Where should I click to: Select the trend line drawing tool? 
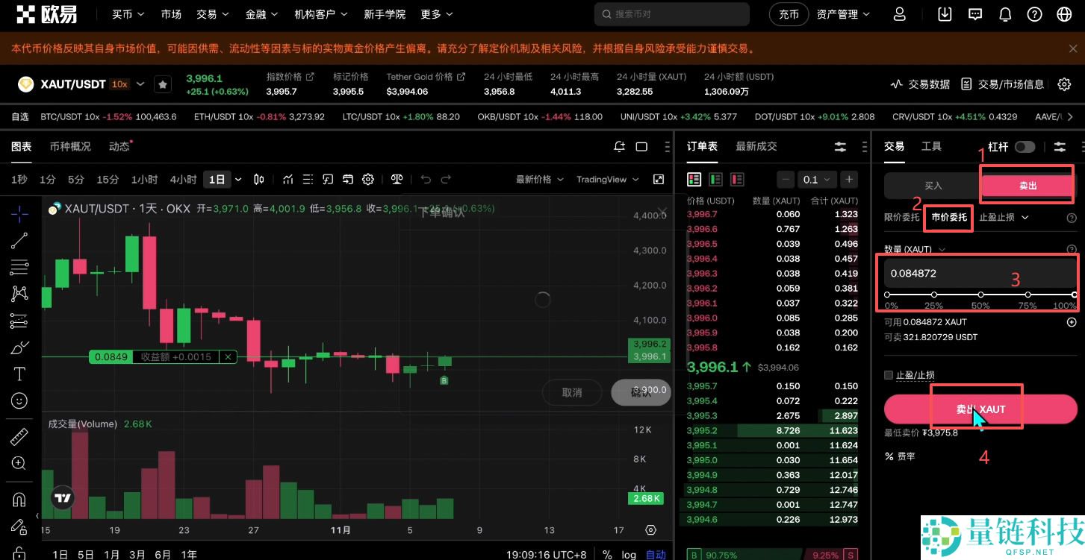point(19,240)
